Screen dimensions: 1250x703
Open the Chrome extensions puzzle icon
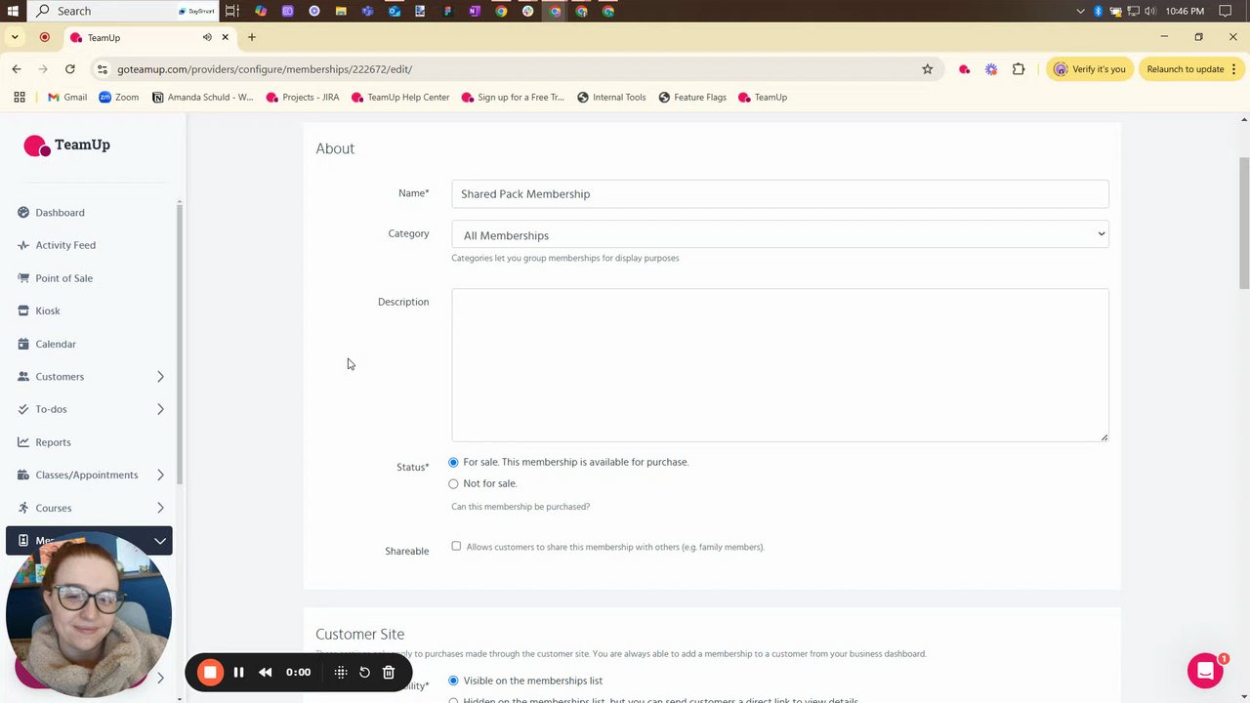(1019, 69)
